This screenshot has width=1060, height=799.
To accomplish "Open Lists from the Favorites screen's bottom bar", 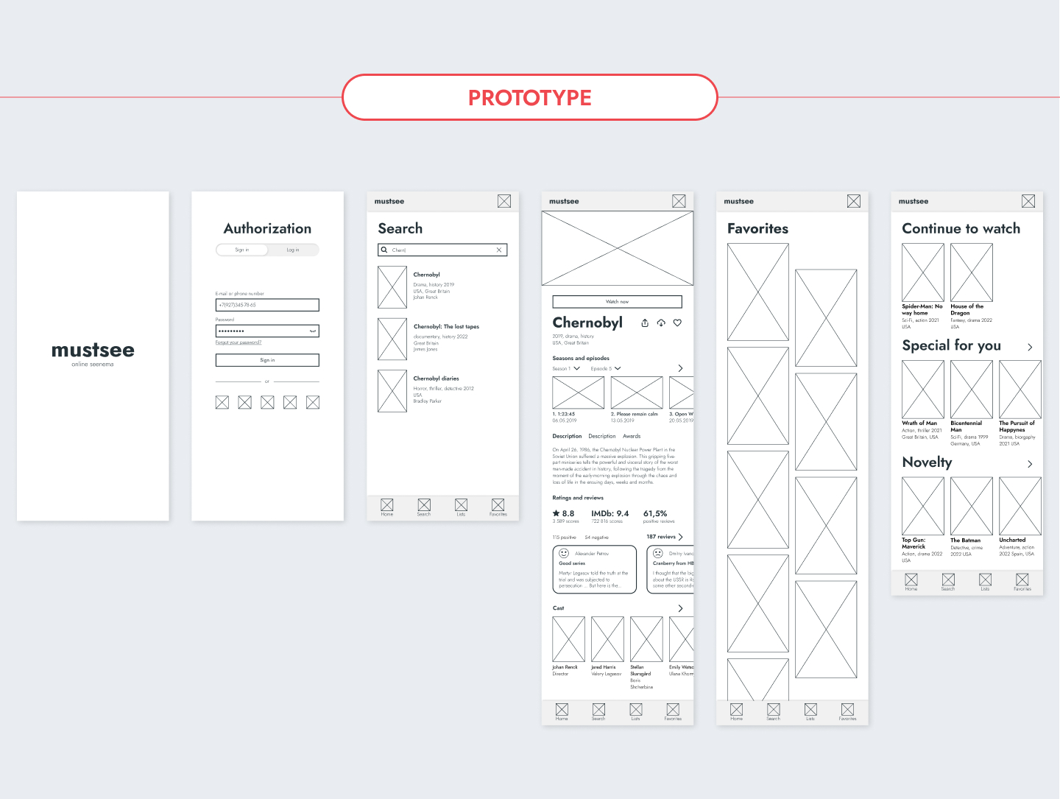I will pyautogui.click(x=810, y=711).
